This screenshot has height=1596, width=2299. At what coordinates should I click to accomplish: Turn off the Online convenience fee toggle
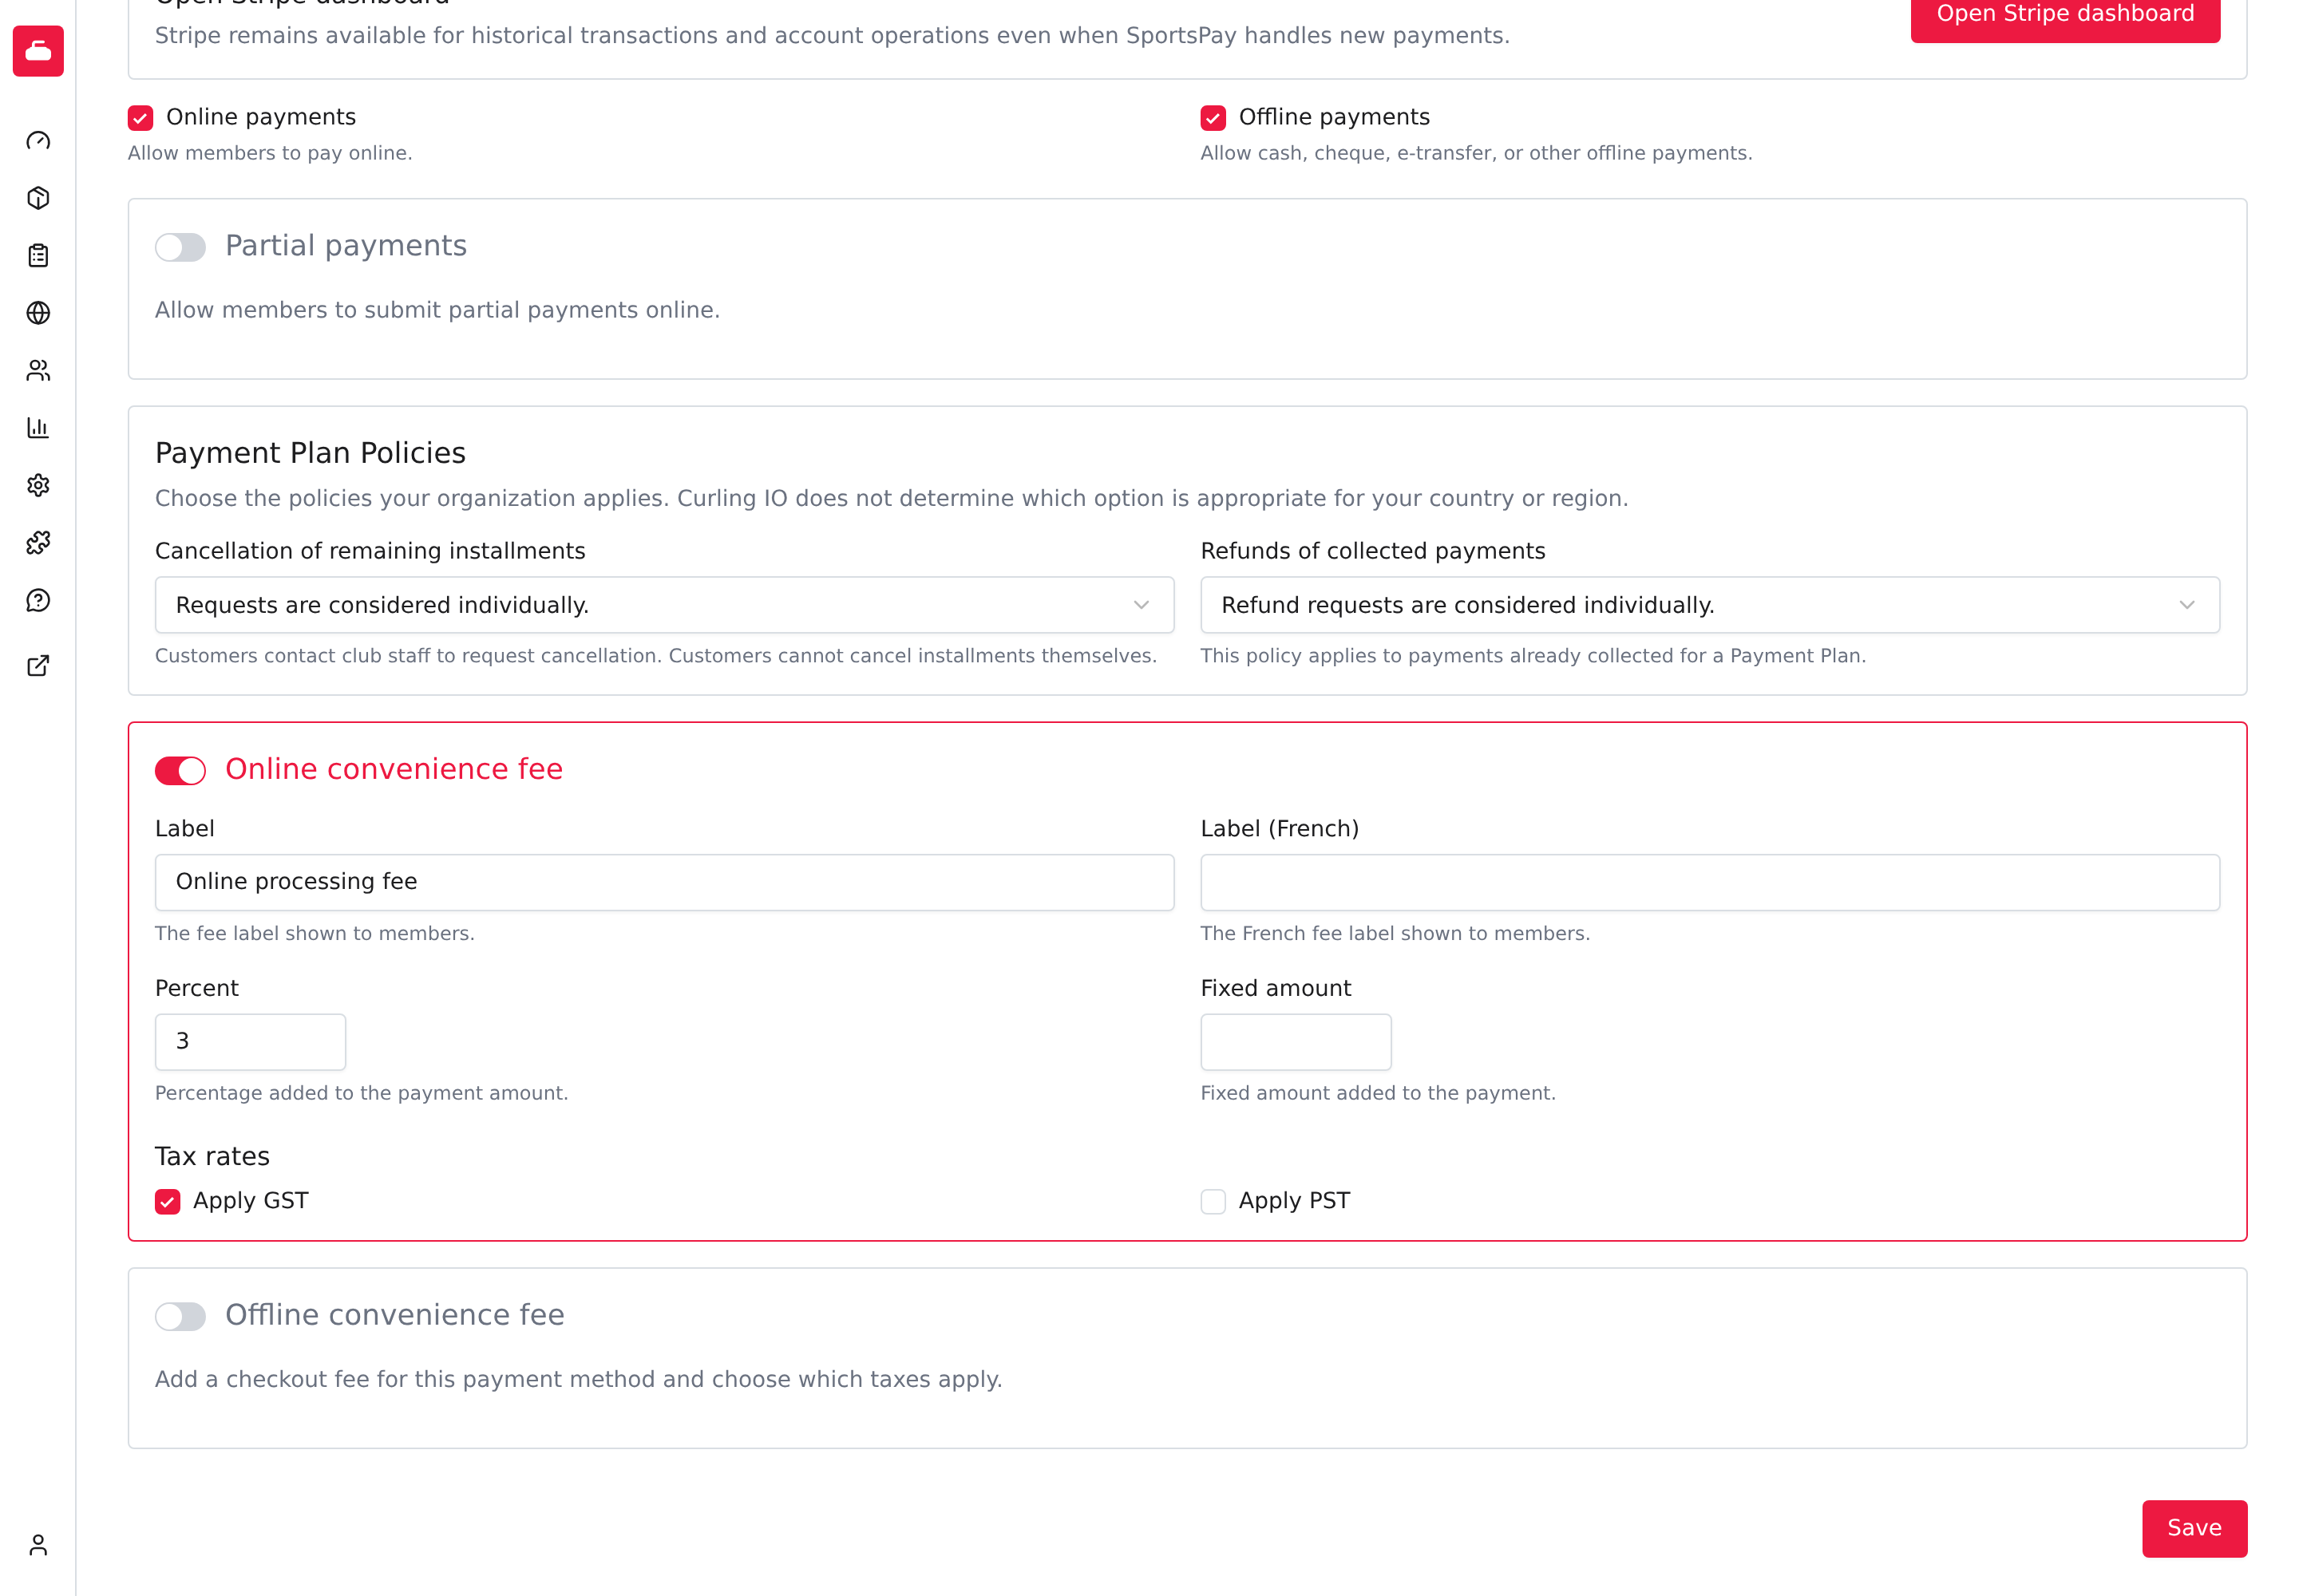point(180,770)
